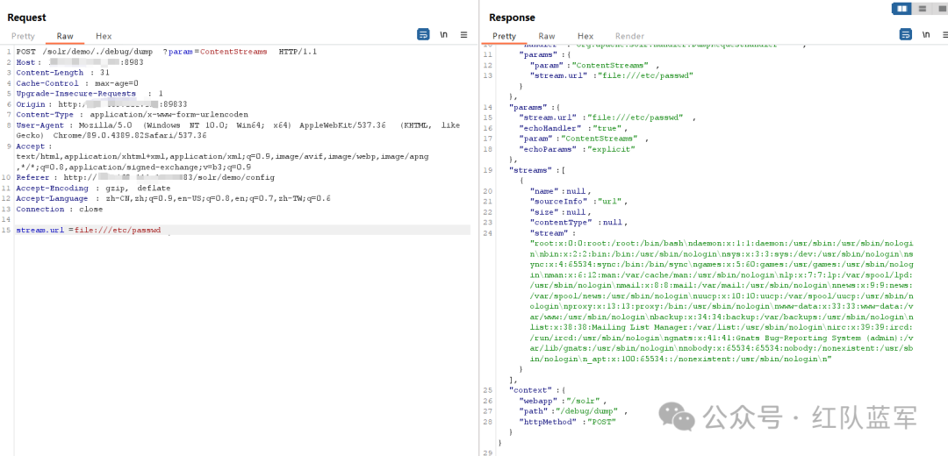Image resolution: width=948 pixels, height=456 pixels.
Task: Click the "httpMethod":"POST" response line
Action: tap(568, 422)
